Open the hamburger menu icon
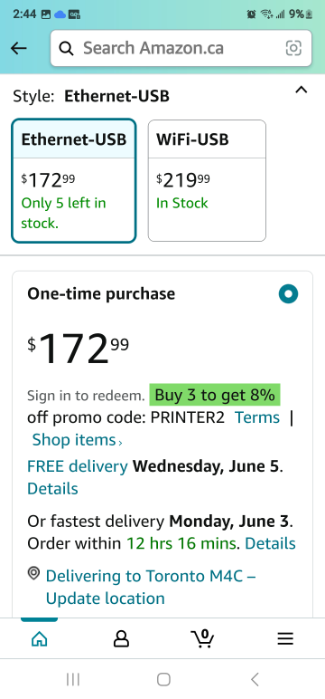This screenshot has width=325, height=699. pos(285,639)
